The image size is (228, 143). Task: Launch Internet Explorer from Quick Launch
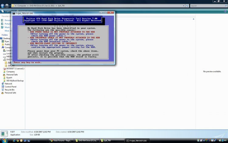(14, 141)
